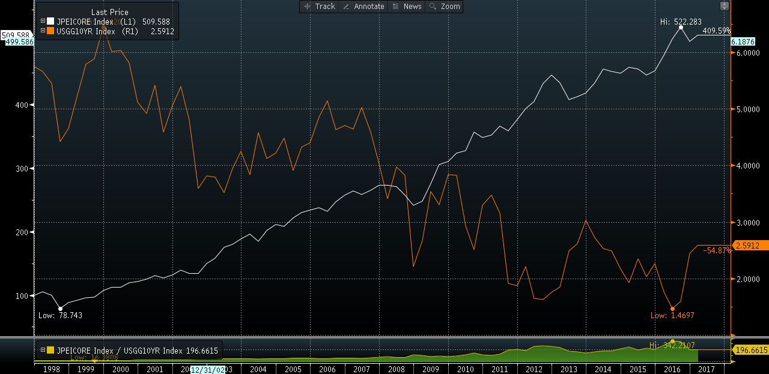Click the white JPEICORE color swatch
Viewport: 769px width, 374px height.
tap(50, 21)
